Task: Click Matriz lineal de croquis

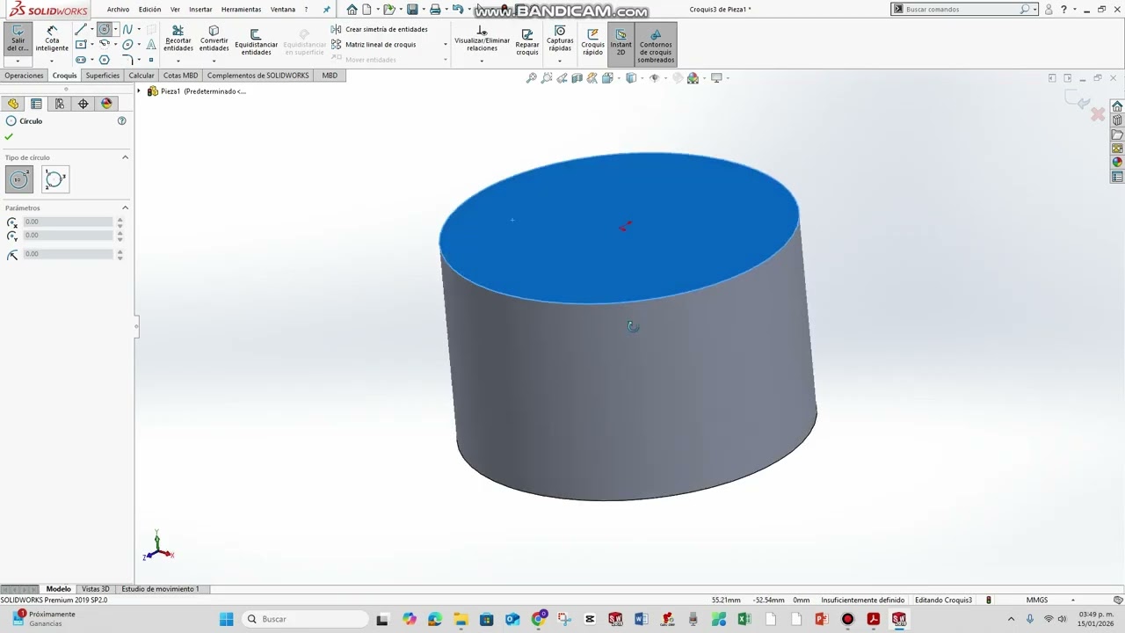Action: click(x=374, y=44)
